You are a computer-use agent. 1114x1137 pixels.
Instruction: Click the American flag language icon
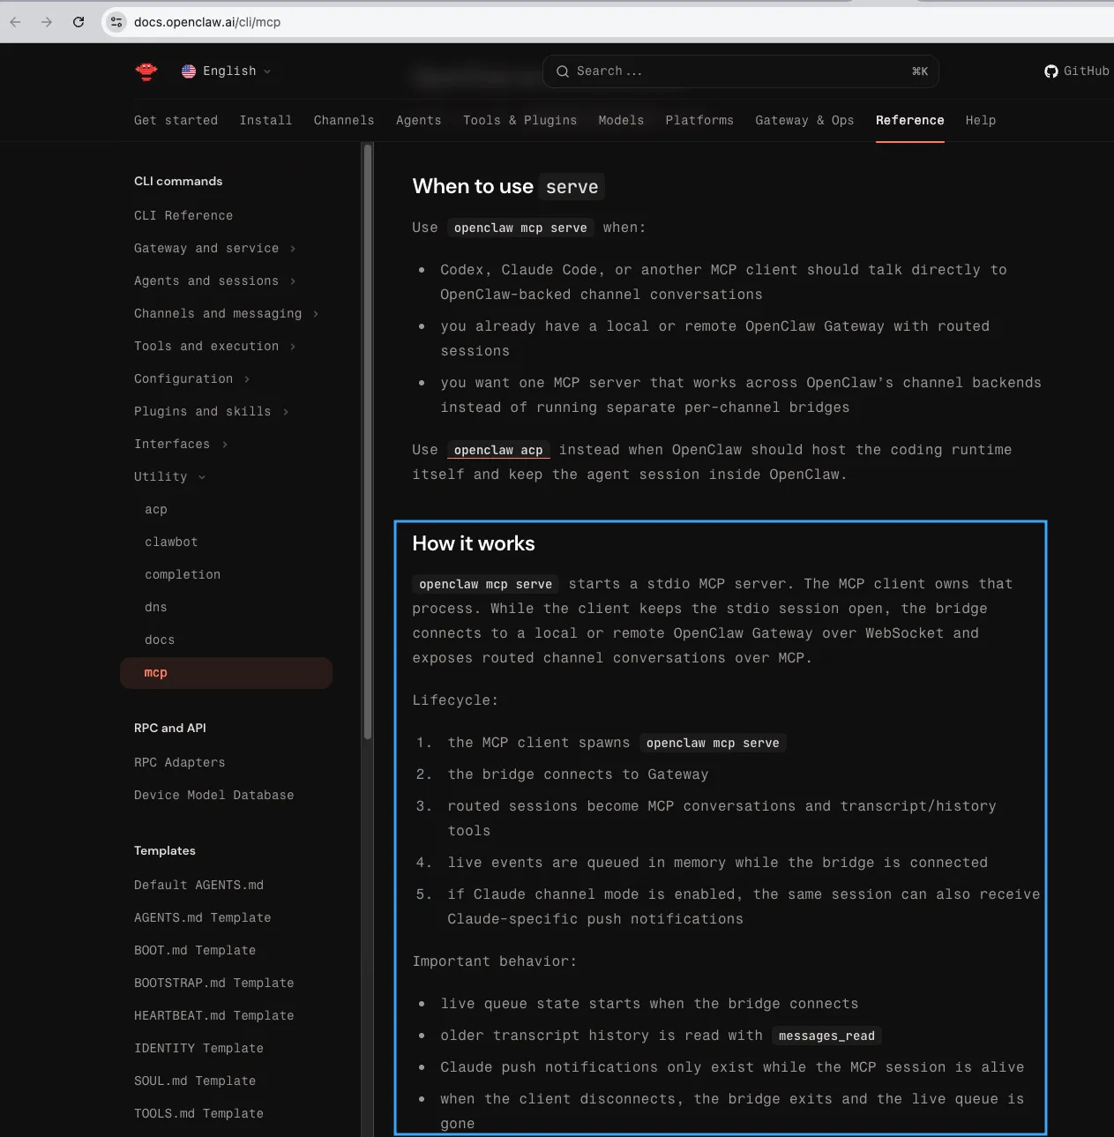click(189, 71)
